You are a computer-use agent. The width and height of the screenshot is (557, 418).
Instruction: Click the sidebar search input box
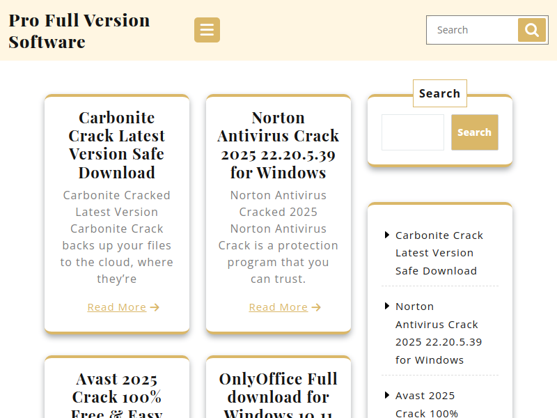412,132
